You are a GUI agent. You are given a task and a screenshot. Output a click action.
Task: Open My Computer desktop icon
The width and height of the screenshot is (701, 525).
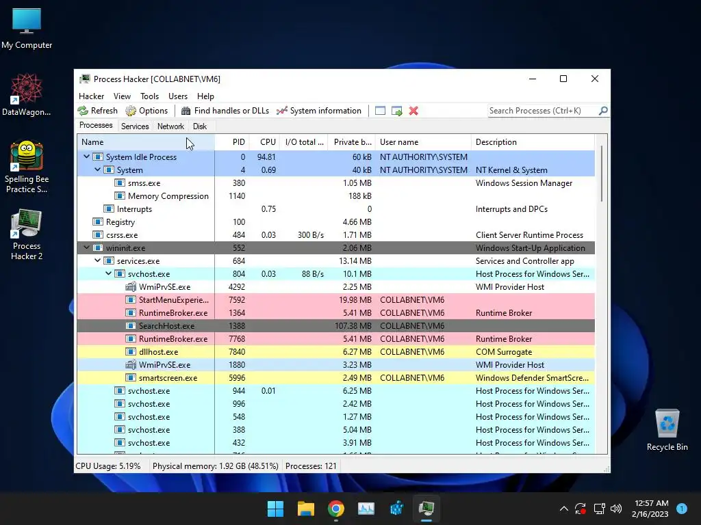pyautogui.click(x=27, y=29)
